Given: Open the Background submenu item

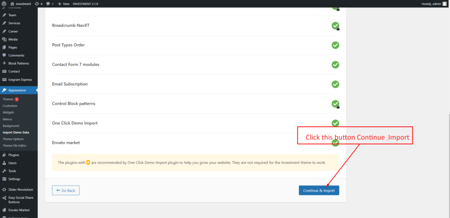Looking at the screenshot, I should click(x=11, y=126).
